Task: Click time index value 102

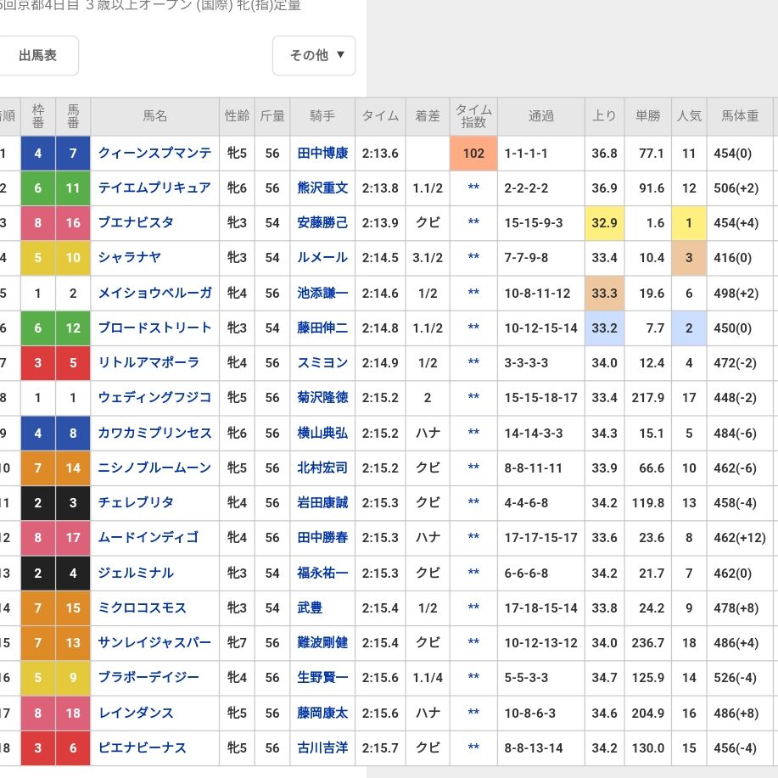Action: (473, 154)
